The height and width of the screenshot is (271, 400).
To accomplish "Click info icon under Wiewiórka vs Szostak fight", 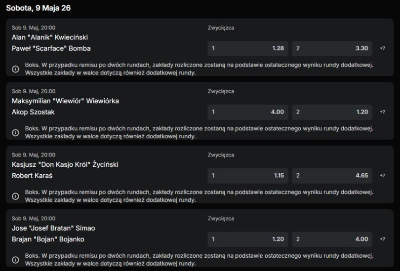I will (15, 133).
